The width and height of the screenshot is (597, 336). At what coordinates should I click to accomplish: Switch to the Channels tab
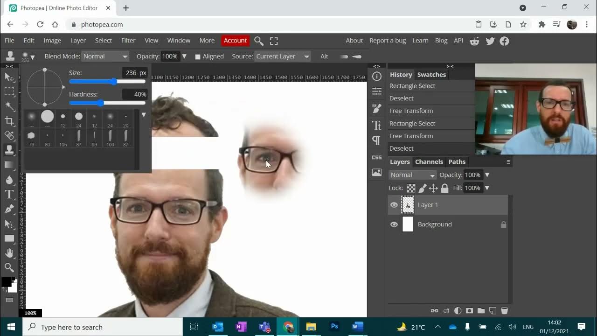pyautogui.click(x=429, y=162)
